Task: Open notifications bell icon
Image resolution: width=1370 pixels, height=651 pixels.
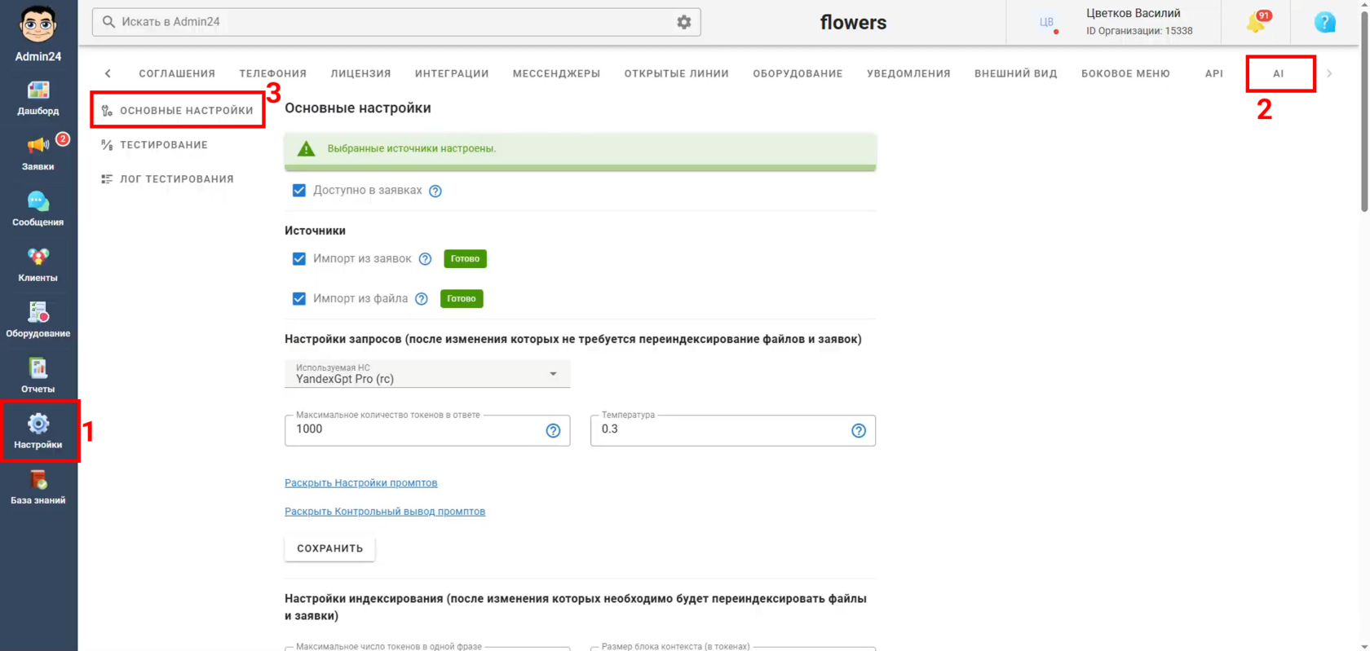Action: (1256, 22)
